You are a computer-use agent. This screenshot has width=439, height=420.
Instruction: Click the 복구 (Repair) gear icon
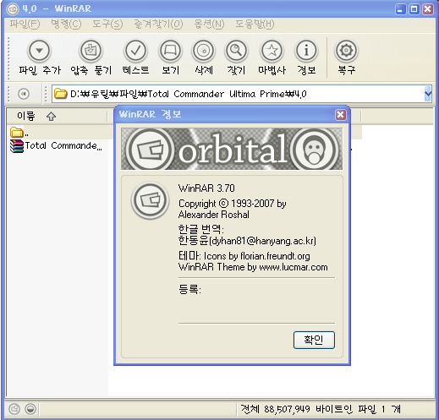point(346,51)
